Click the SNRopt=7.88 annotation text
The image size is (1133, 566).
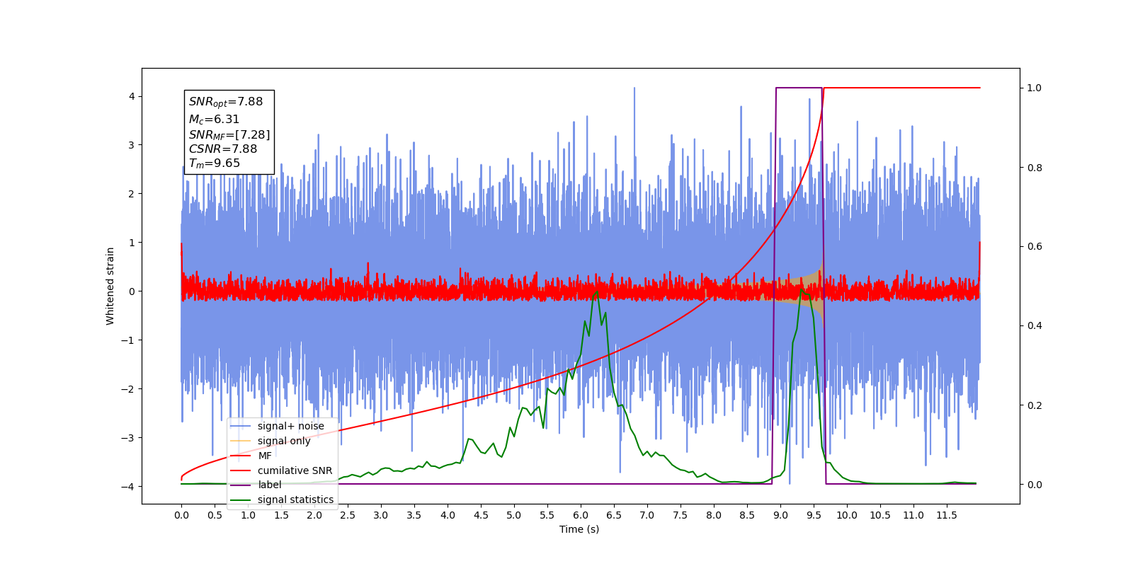click(226, 102)
